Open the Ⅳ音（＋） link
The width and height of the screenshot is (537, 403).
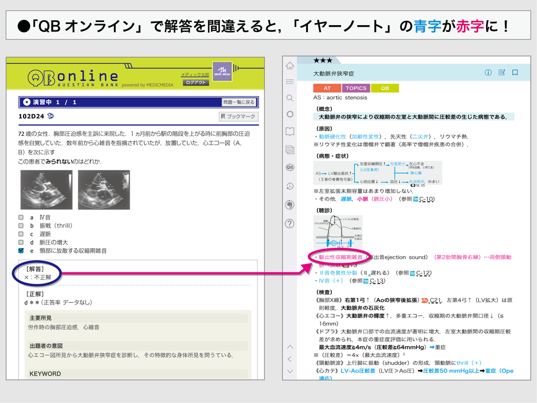331,281
